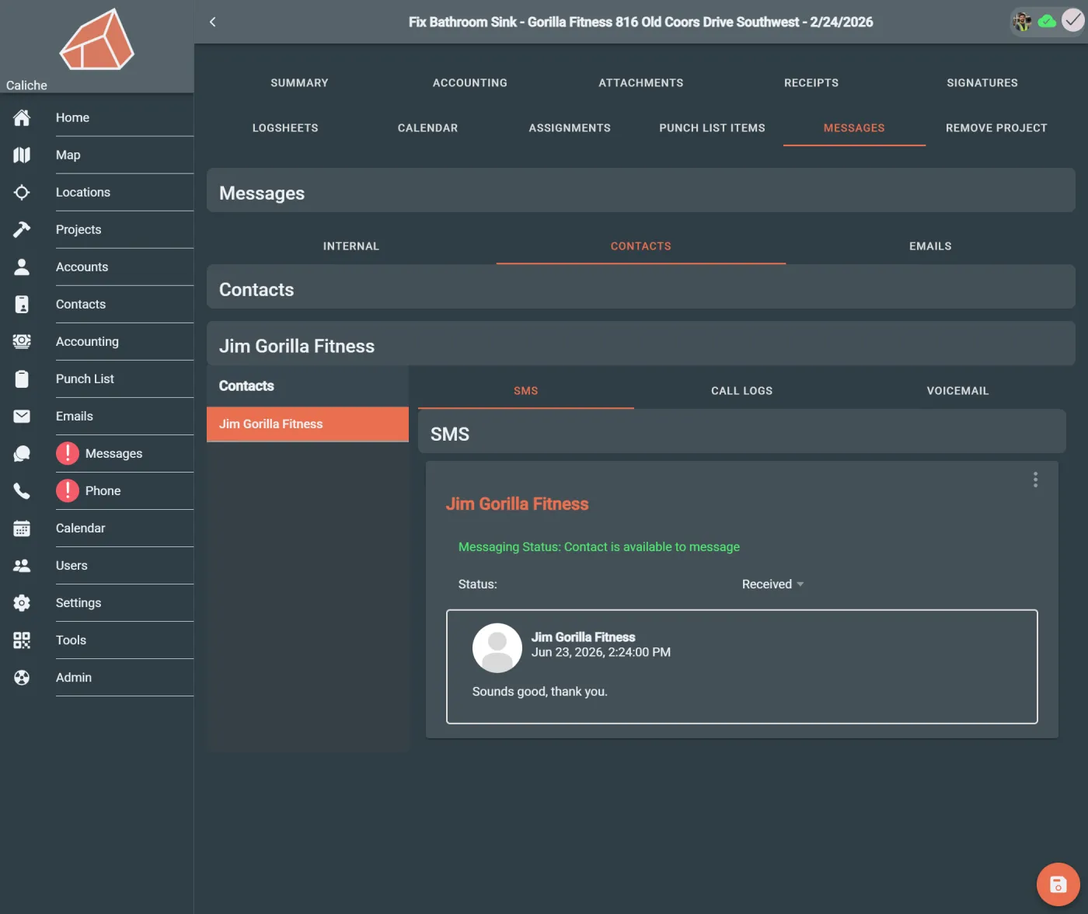
Task: Click the Users group icon
Action: tap(22, 565)
